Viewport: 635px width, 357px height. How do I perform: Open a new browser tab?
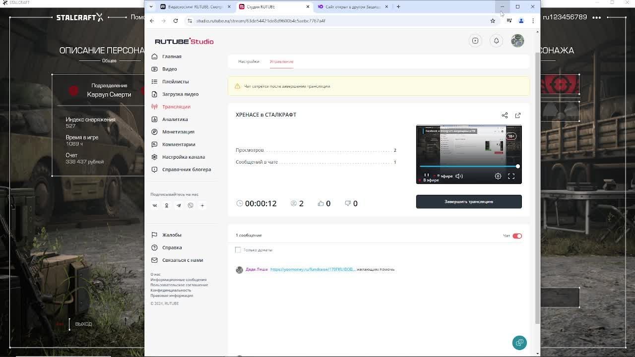pos(398,7)
